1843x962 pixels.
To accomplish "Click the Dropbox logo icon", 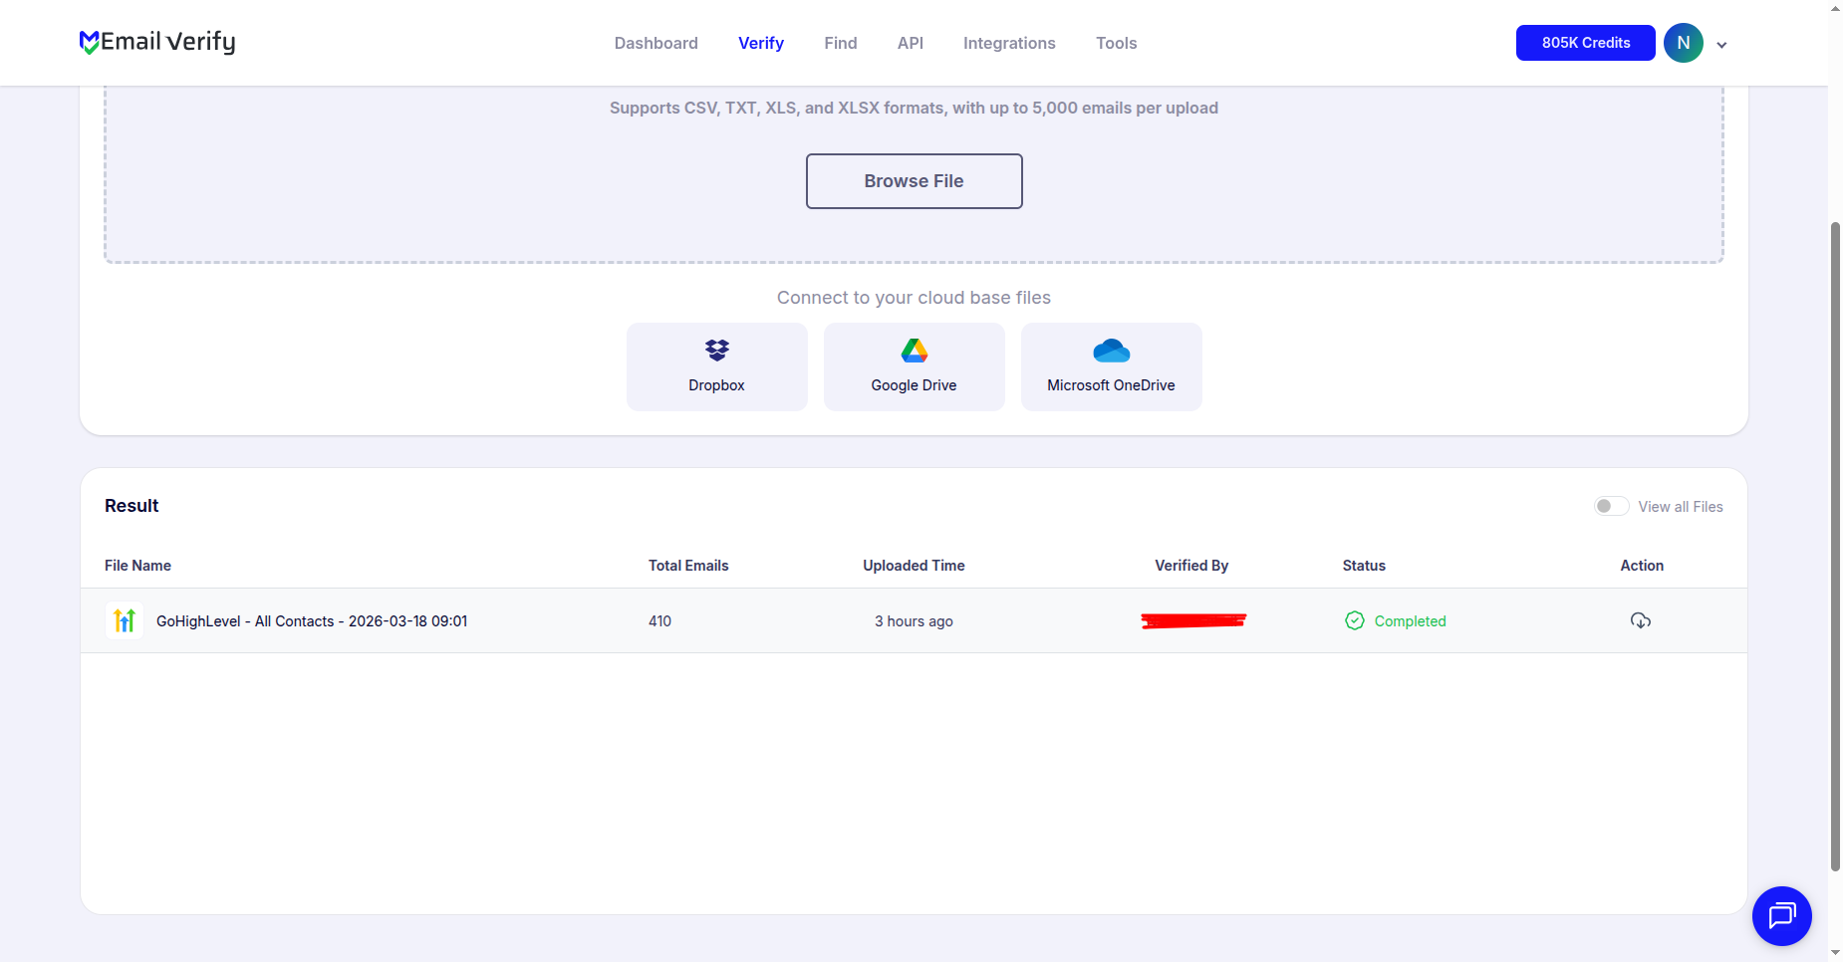I will [717, 351].
